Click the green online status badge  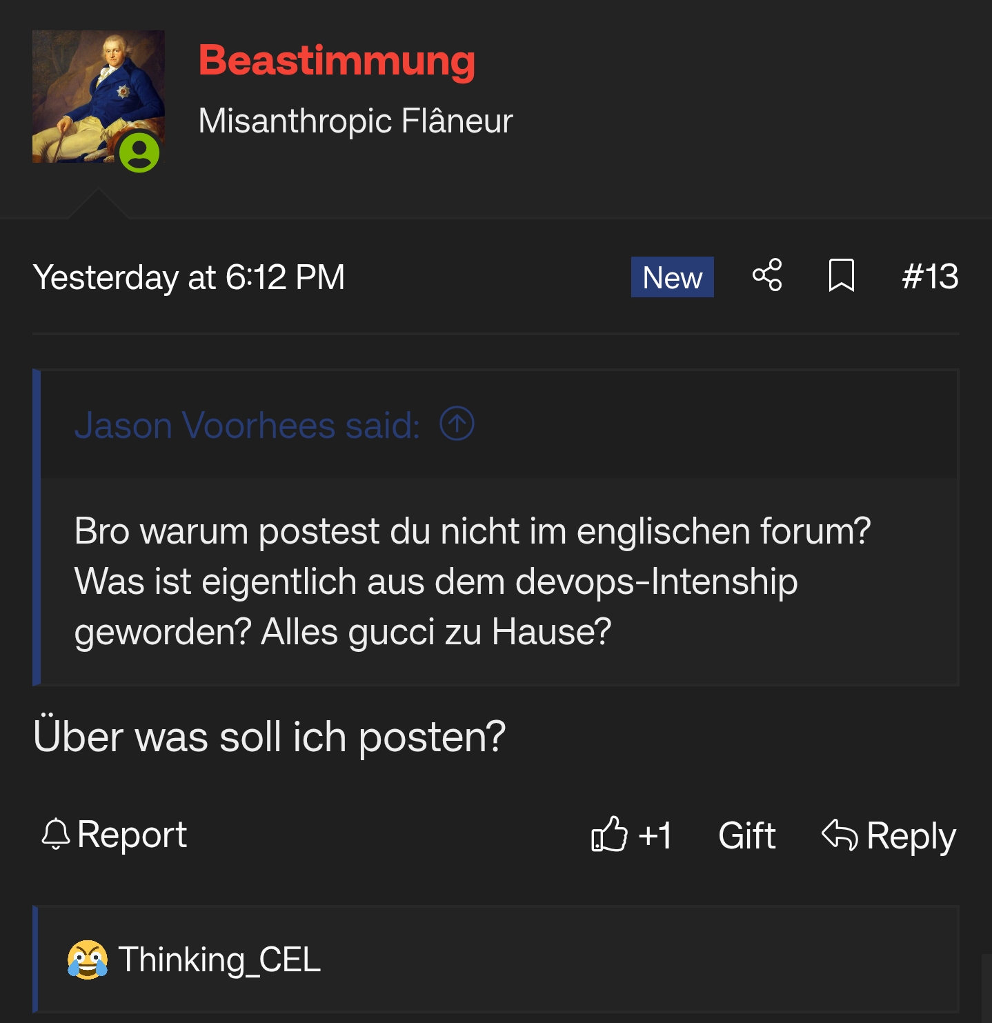[x=139, y=152]
